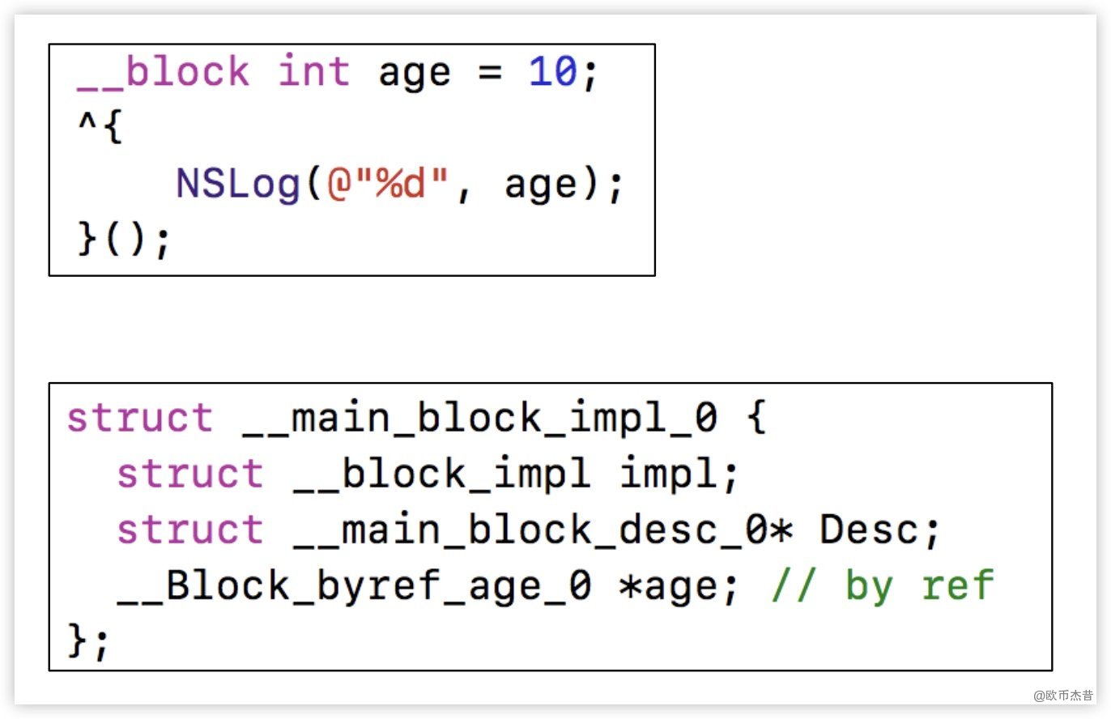Click the struct keyword before __main_block_impl_0
The height and width of the screenshot is (719, 1111).
tap(139, 419)
